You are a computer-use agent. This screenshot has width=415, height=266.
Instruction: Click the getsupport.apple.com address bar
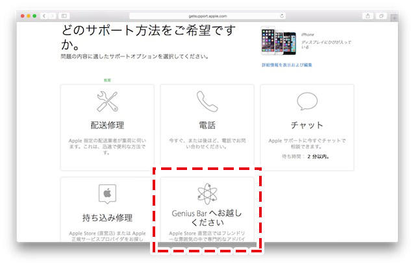[207, 16]
